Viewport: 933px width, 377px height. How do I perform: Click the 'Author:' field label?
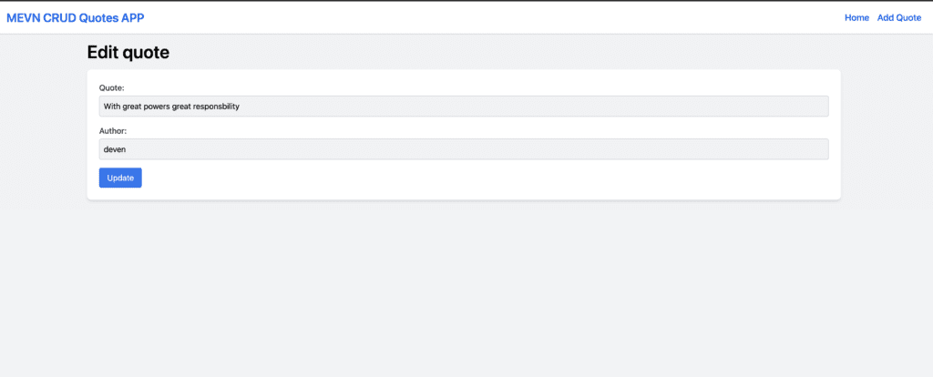[112, 130]
